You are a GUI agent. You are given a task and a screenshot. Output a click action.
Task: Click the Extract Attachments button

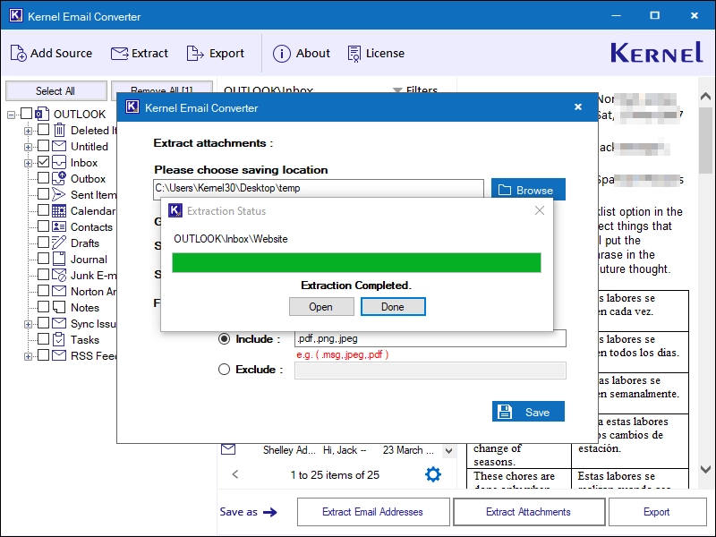coord(529,512)
